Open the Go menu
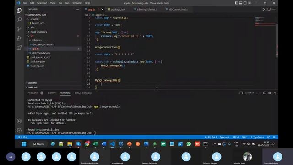This screenshot has width=293, height=165. (x=60, y=3)
